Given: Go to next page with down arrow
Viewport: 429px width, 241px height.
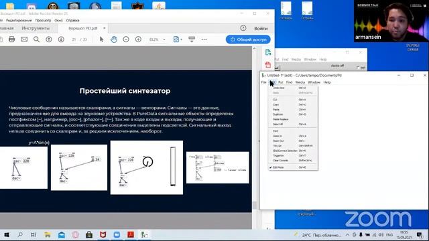Looking at the screenshot, I should (x=61, y=39).
